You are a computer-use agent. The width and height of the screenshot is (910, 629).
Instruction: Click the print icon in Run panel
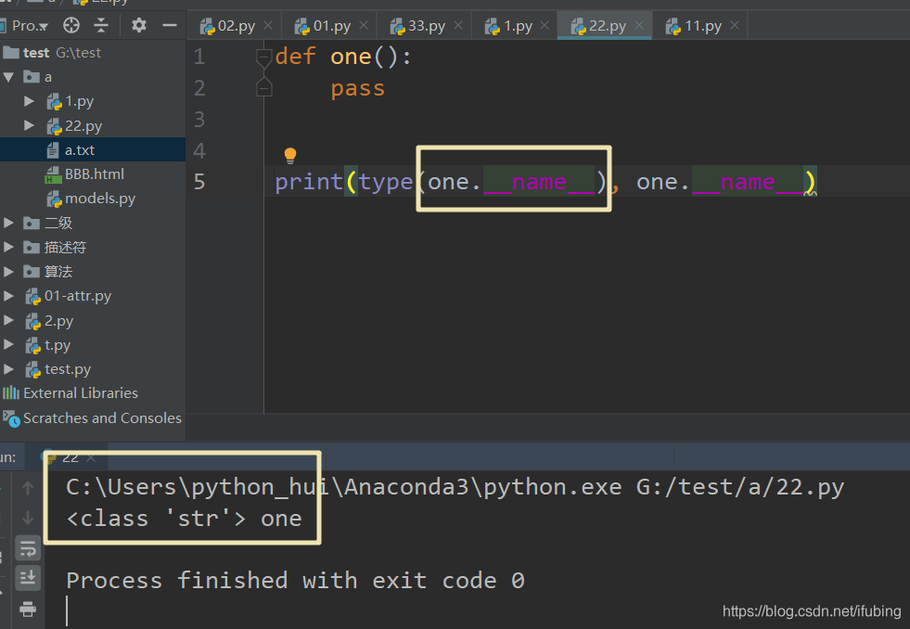pos(27,609)
